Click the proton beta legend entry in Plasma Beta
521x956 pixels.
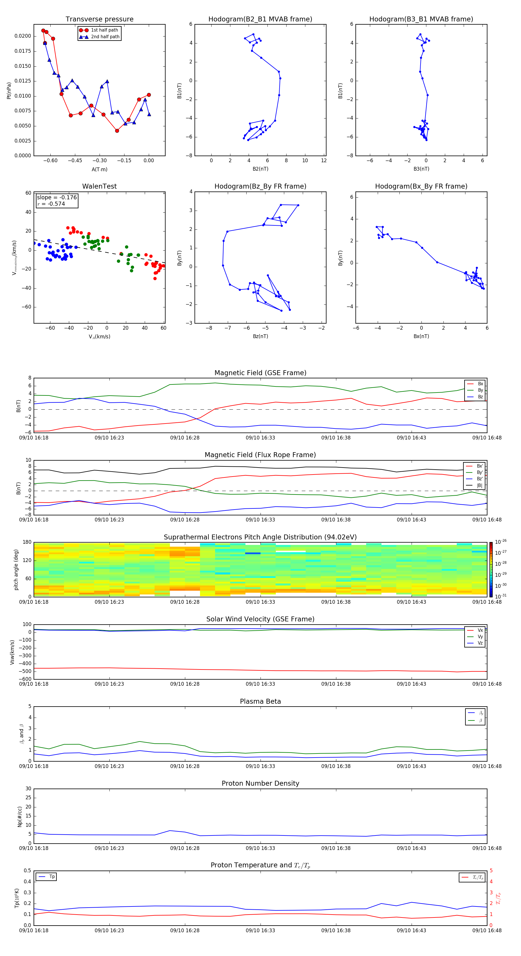pyautogui.click(x=475, y=713)
